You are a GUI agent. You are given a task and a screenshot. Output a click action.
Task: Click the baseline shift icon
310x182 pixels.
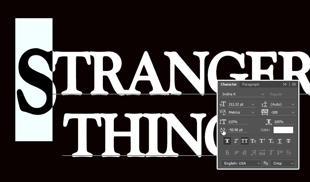(223, 130)
